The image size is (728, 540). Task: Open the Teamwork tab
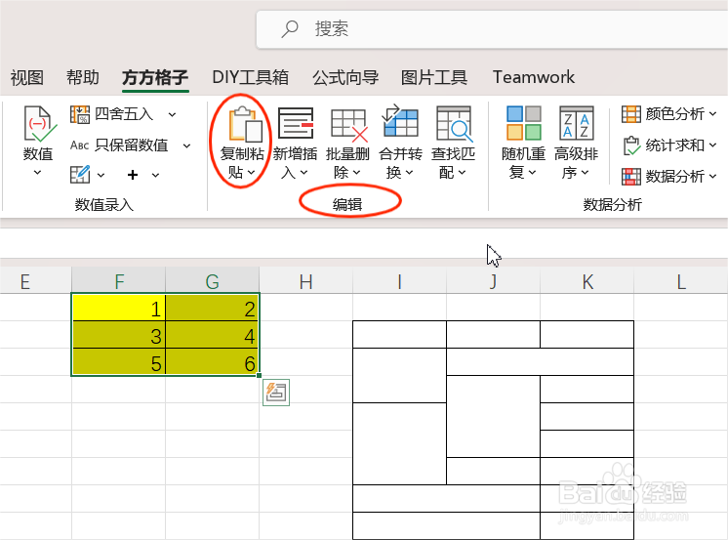point(534,77)
